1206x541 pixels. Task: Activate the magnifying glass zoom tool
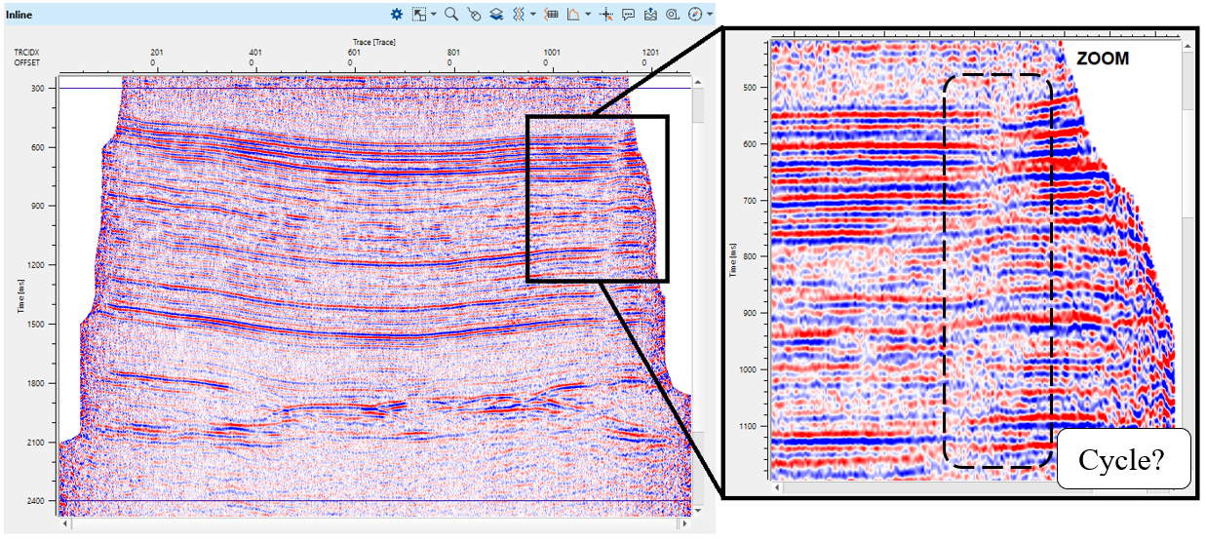451,15
